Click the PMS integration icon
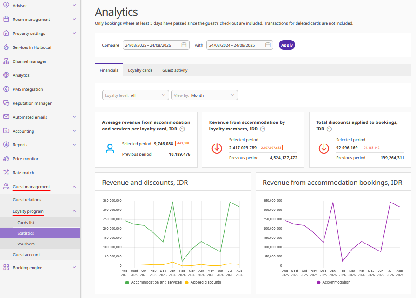The image size is (416, 298). (x=6, y=89)
